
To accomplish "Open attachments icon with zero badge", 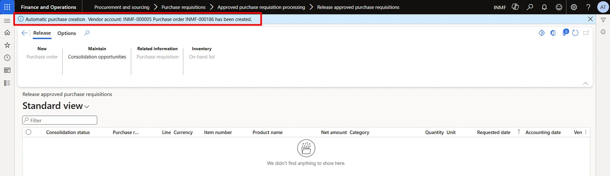I will coord(565,33).
